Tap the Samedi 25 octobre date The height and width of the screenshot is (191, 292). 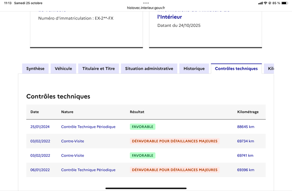(x=28, y=3)
